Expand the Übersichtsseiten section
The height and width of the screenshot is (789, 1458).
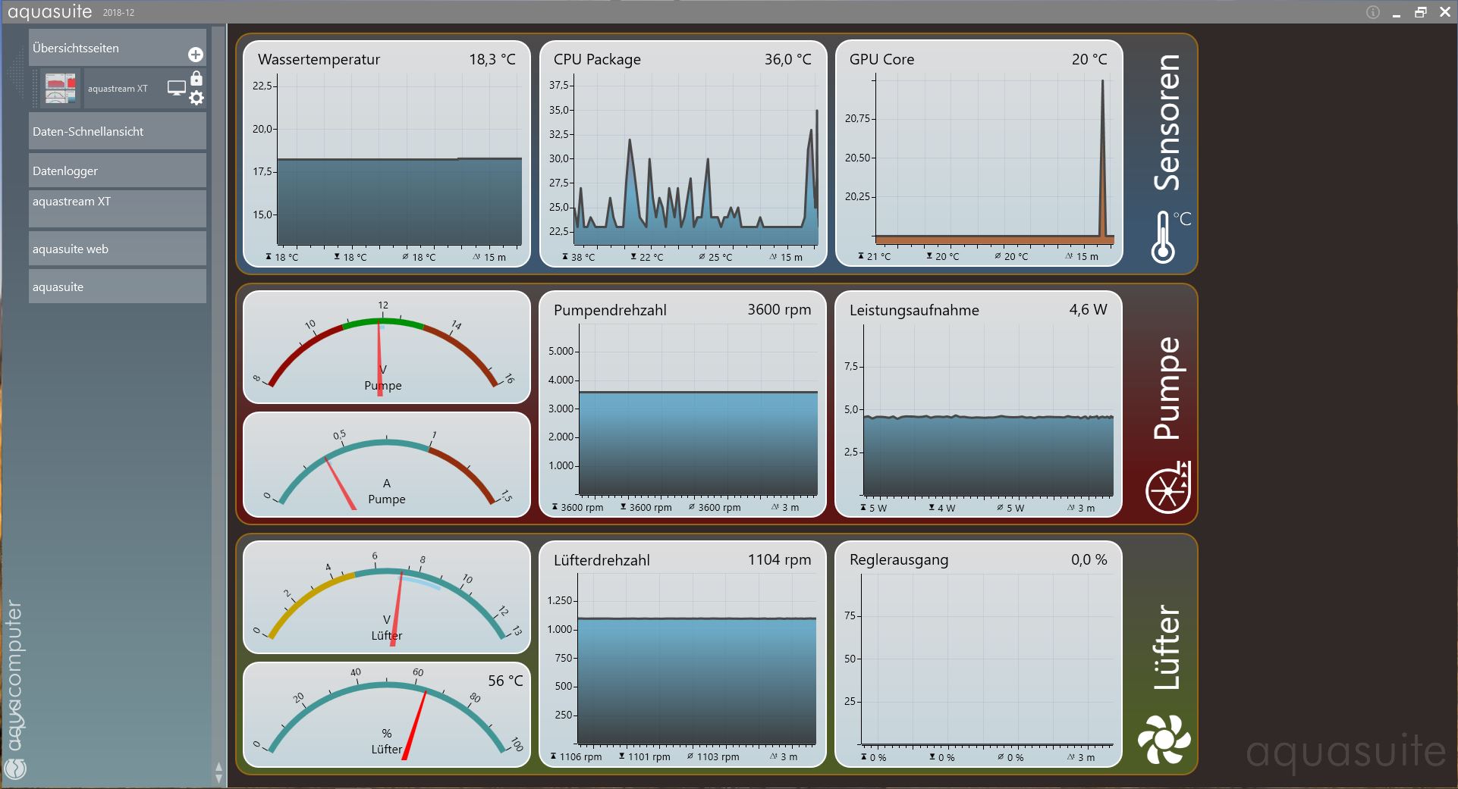pyautogui.click(x=118, y=48)
